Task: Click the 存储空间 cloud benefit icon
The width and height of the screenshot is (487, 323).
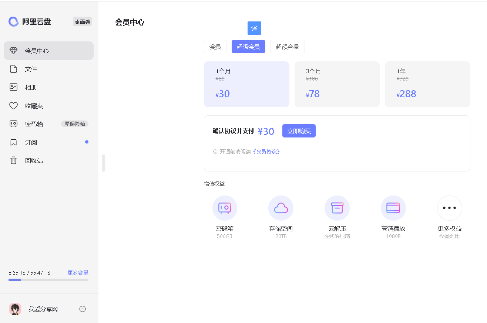Action: tap(281, 208)
